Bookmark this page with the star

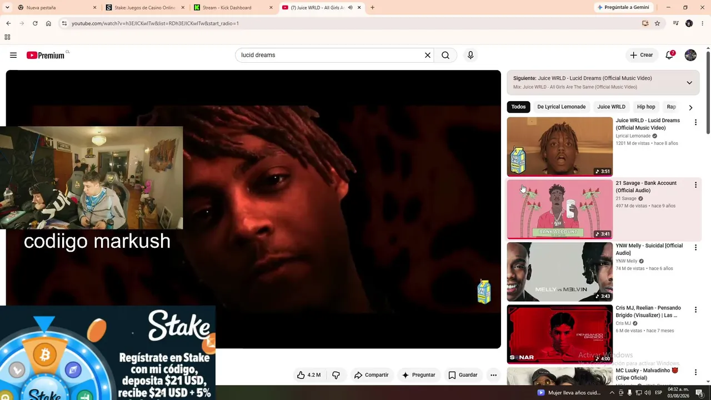point(657,23)
